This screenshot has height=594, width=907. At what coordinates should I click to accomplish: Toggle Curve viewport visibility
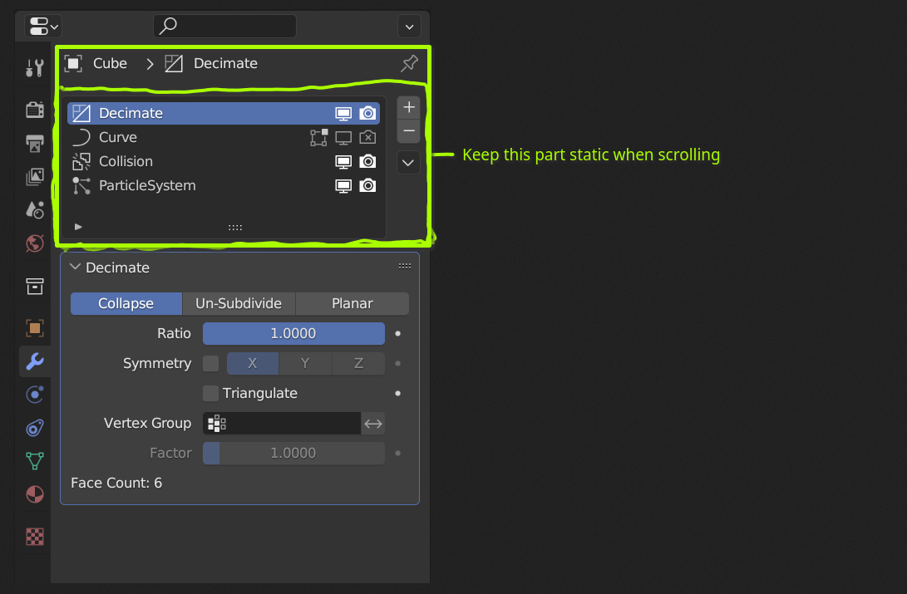[x=343, y=138]
